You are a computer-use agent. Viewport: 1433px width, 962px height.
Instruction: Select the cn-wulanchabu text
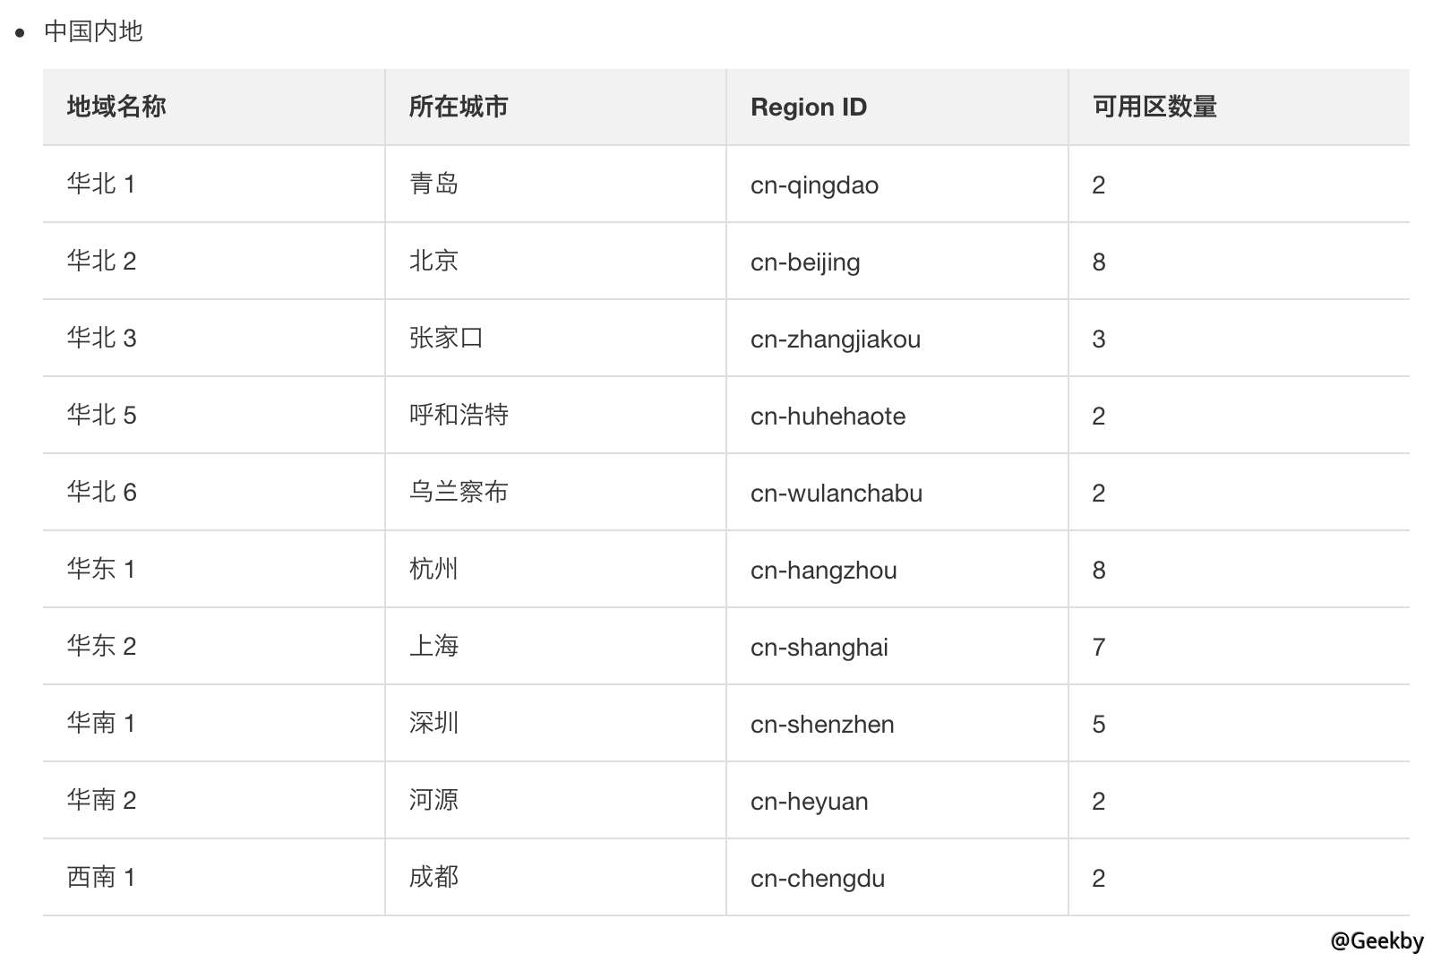(x=837, y=494)
